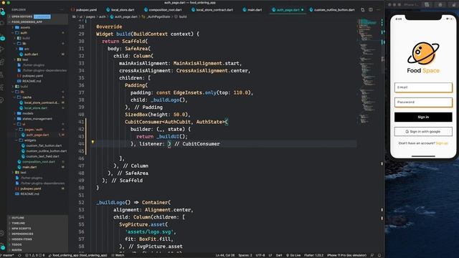Viewport: 459px width, 258px height.
Task: Open custom_text_field.dart in file tree
Action: [x=42, y=156]
